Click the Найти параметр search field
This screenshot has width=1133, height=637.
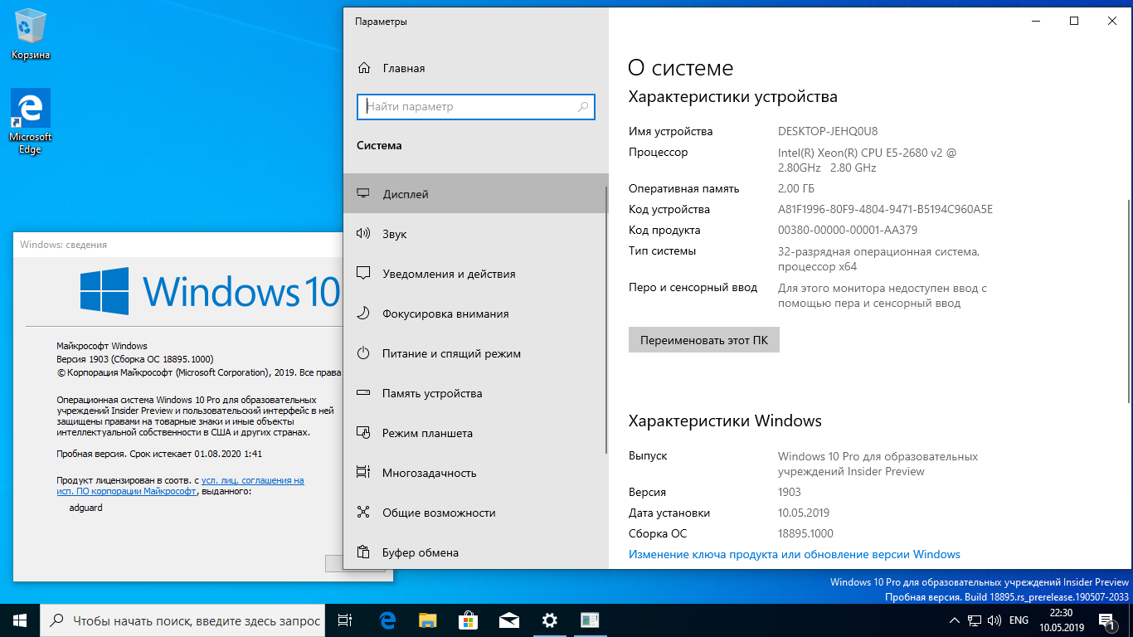tap(476, 107)
